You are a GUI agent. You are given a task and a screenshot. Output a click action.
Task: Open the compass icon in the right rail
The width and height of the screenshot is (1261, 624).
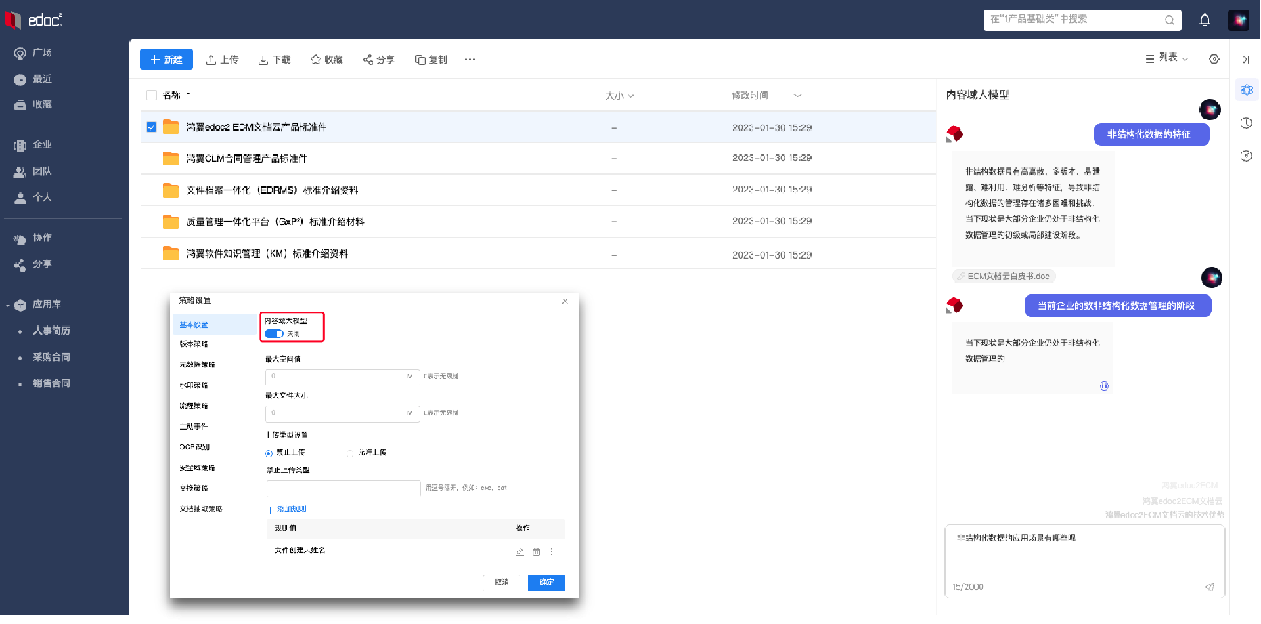pos(1247,156)
